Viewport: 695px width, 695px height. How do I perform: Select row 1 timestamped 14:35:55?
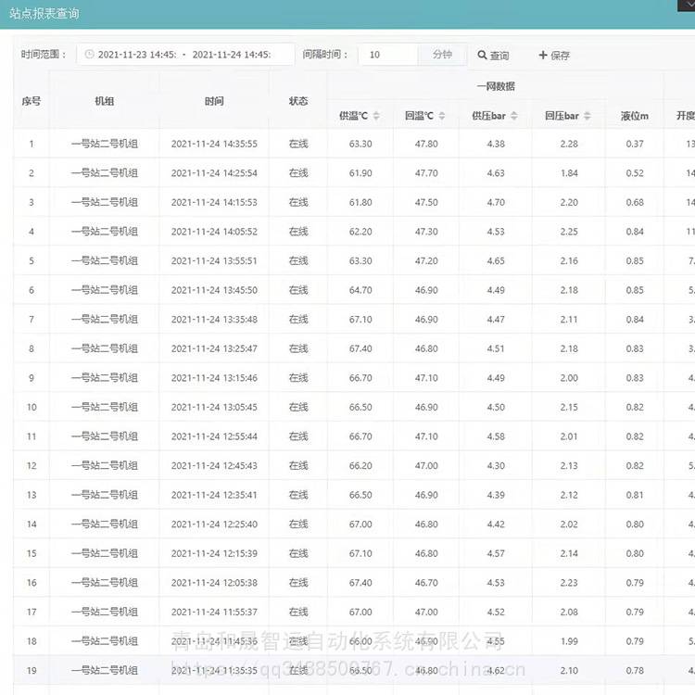tap(214, 144)
